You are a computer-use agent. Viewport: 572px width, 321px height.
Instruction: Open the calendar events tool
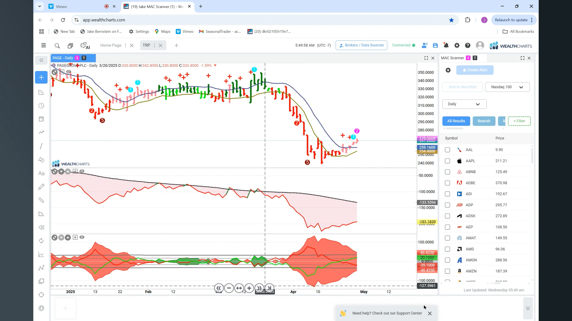pos(41,119)
